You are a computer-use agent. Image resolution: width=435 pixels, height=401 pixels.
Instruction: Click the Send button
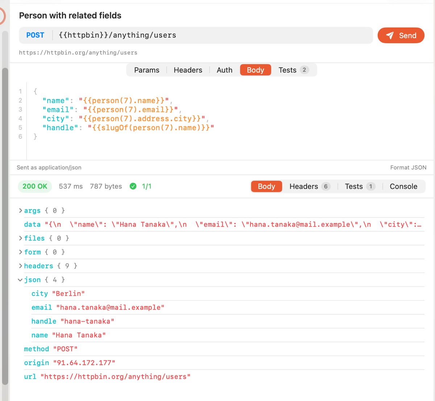tap(401, 36)
